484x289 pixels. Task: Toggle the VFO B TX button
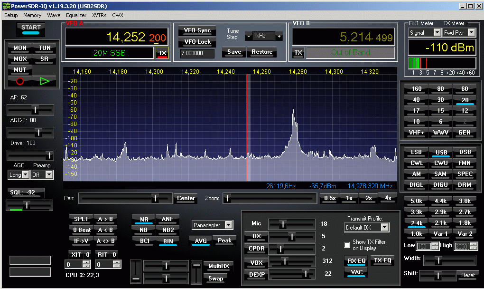(298, 53)
